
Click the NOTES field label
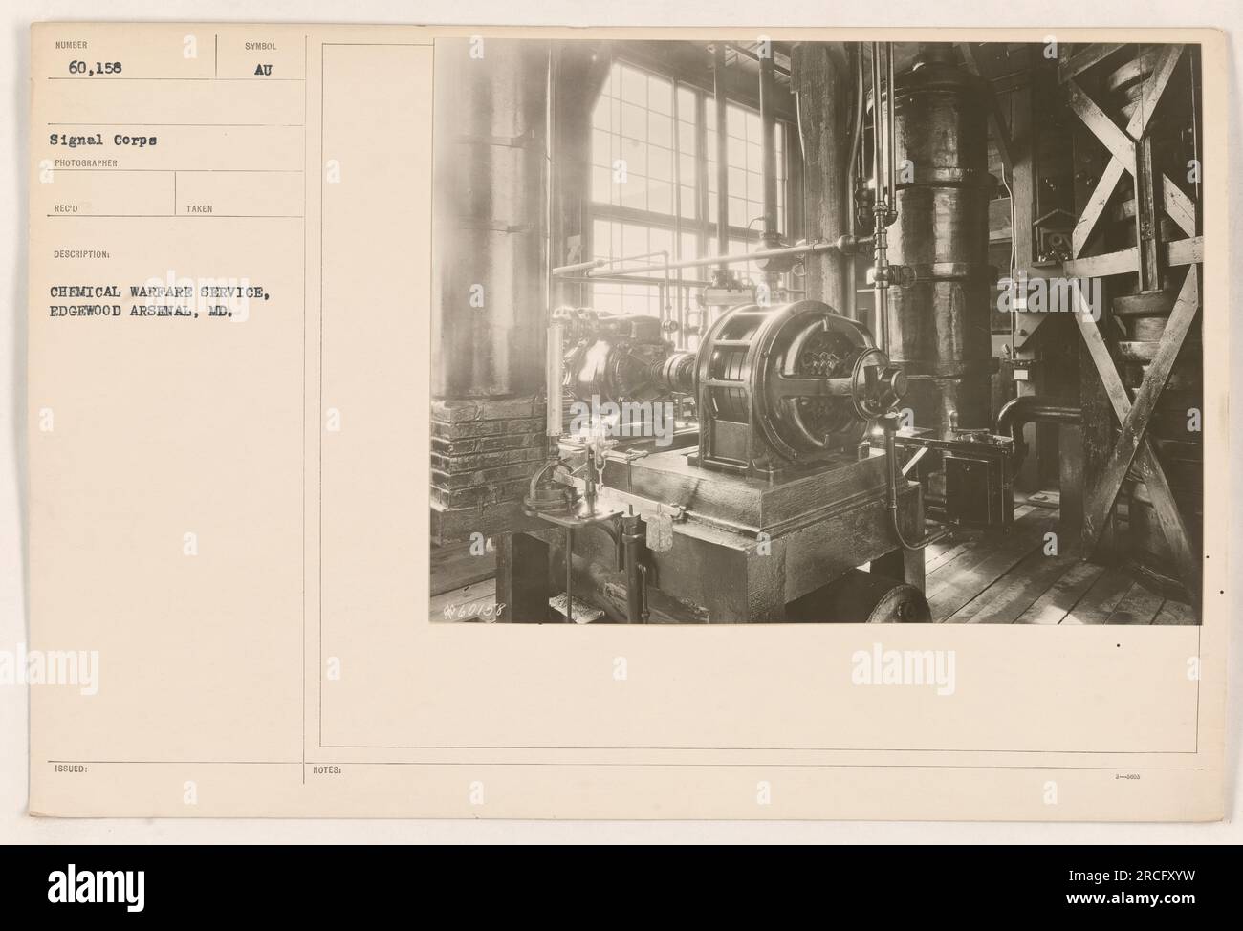pos(327,768)
